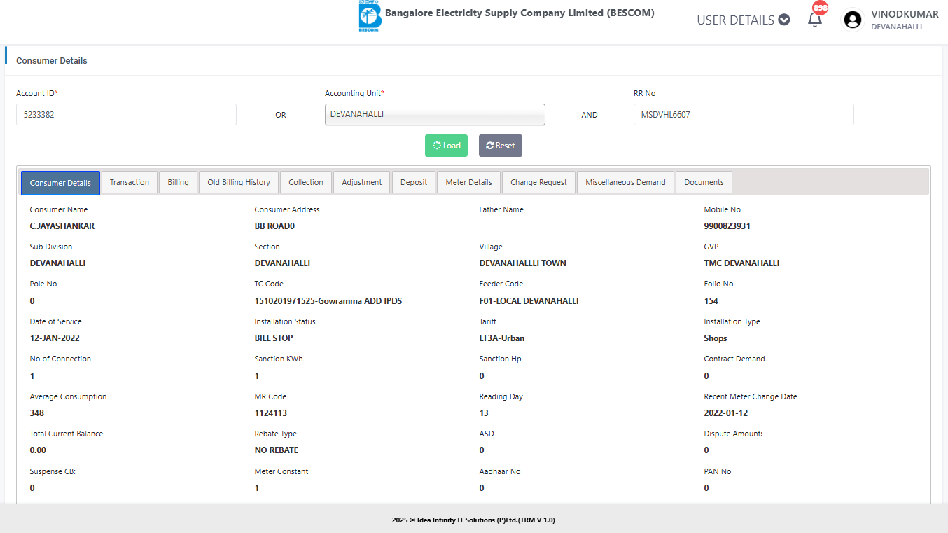
Task: Open the Billing tab
Action: point(178,182)
